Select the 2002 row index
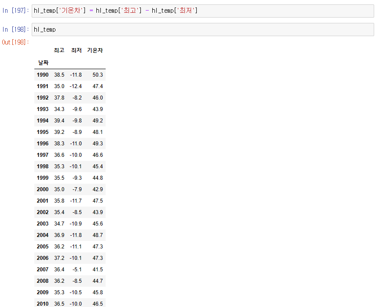 coord(43,212)
